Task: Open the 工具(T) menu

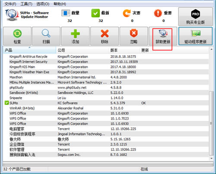Action: pos(26,4)
